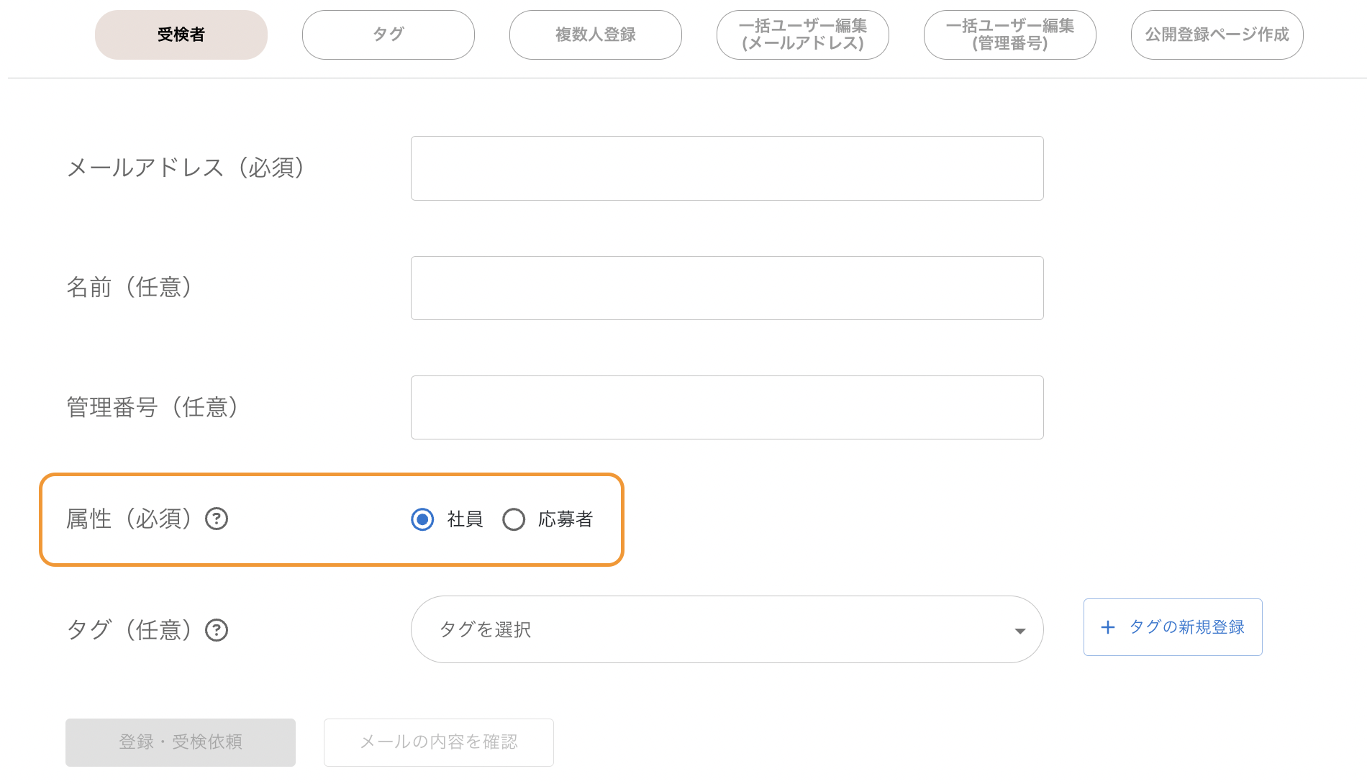Click the 名前 text field
1367x784 pixels.
(727, 288)
